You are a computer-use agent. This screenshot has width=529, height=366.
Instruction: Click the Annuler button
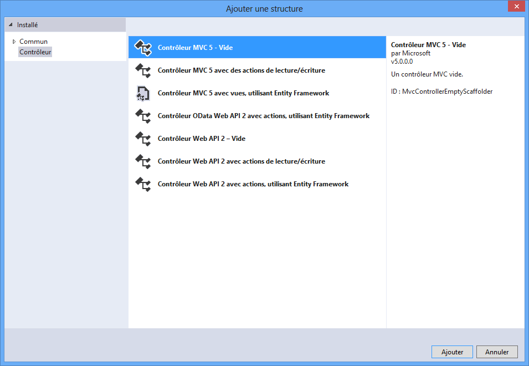click(497, 352)
